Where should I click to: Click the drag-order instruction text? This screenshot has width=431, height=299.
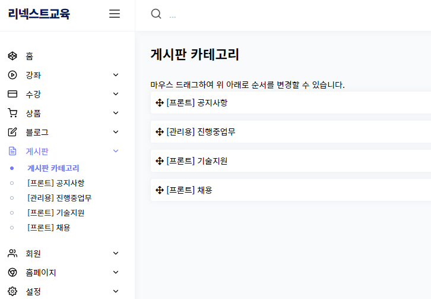pyautogui.click(x=248, y=84)
